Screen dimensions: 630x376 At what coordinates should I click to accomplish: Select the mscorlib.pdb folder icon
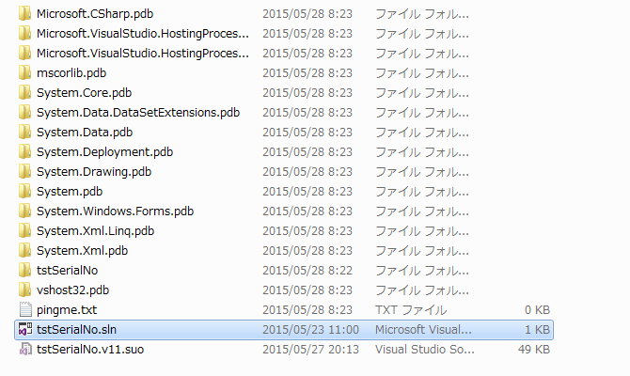click(24, 73)
